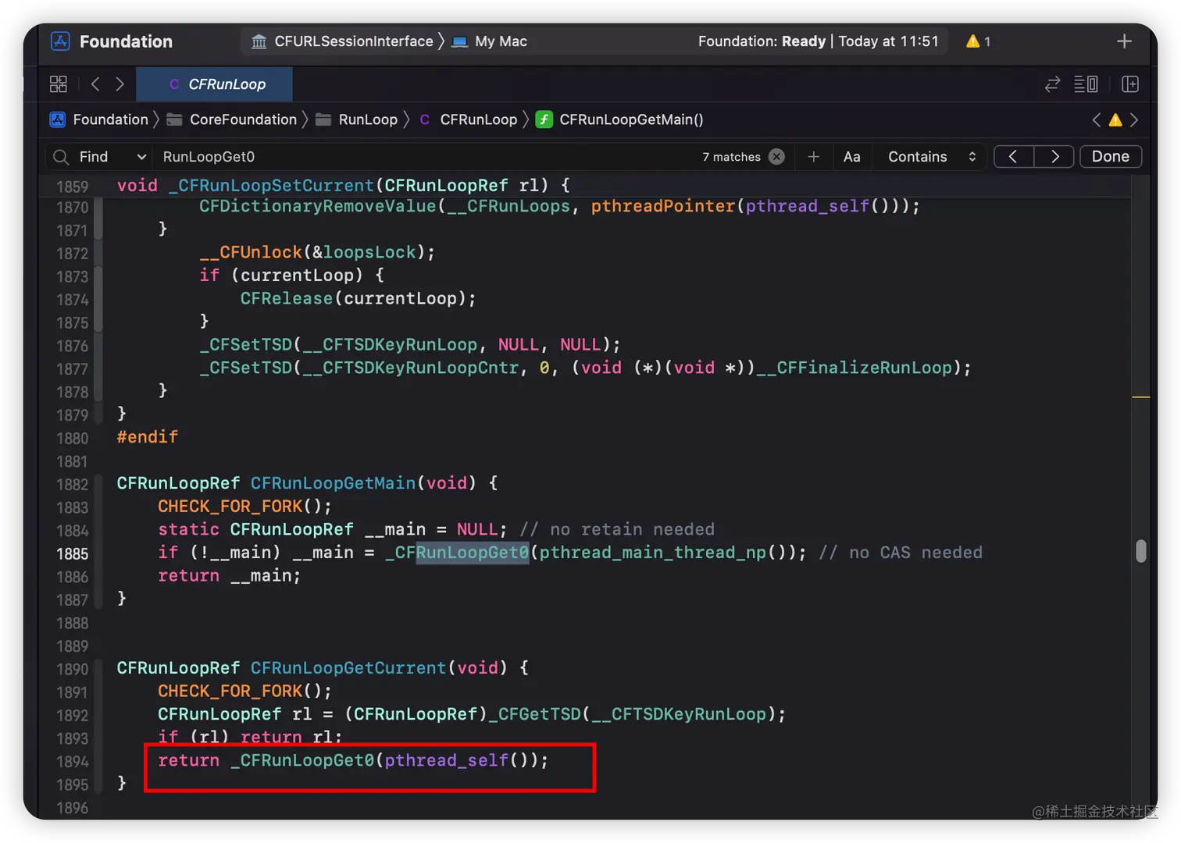Click line number 1882 in the gutter
This screenshot has width=1181, height=843.
[x=72, y=485]
